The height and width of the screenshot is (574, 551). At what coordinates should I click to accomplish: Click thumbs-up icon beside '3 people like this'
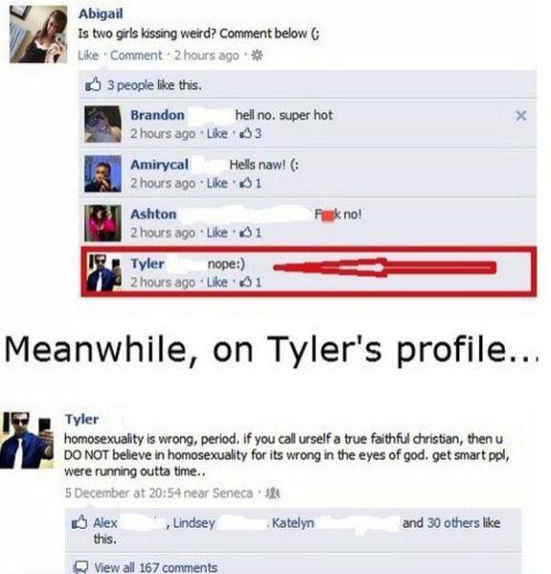(93, 84)
